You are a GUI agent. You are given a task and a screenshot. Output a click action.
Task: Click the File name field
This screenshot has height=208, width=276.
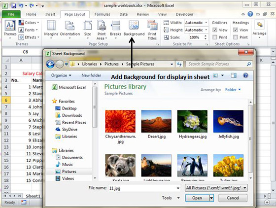(x=144, y=188)
